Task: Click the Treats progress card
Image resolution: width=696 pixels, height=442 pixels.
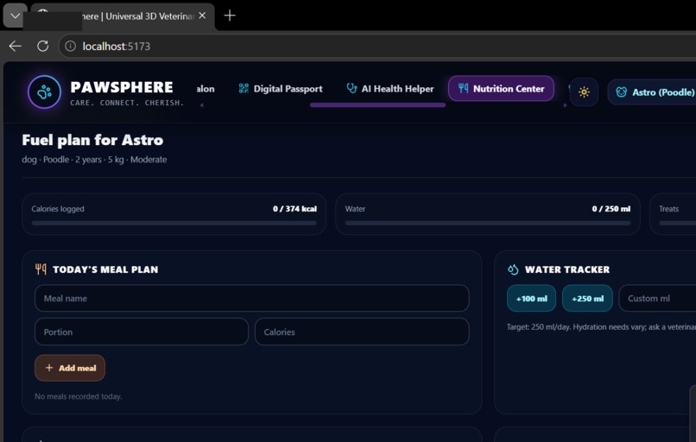Action: pyautogui.click(x=673, y=214)
